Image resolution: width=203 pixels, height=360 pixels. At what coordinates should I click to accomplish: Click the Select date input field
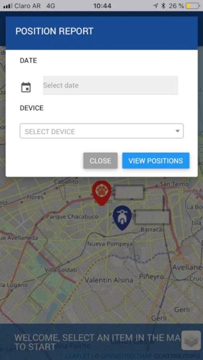[x=111, y=85]
